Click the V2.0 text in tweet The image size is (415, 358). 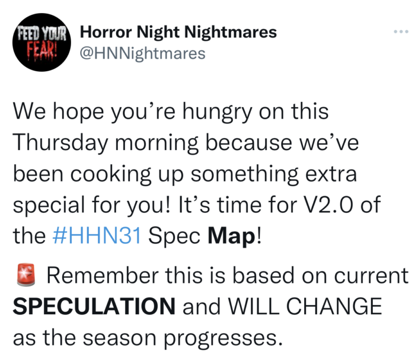tap(329, 205)
